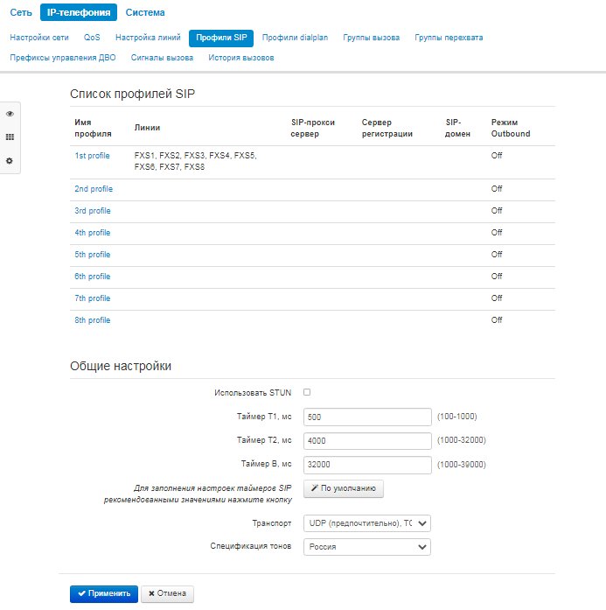
Task: Select the IP-телефония top tab
Action: coord(79,12)
